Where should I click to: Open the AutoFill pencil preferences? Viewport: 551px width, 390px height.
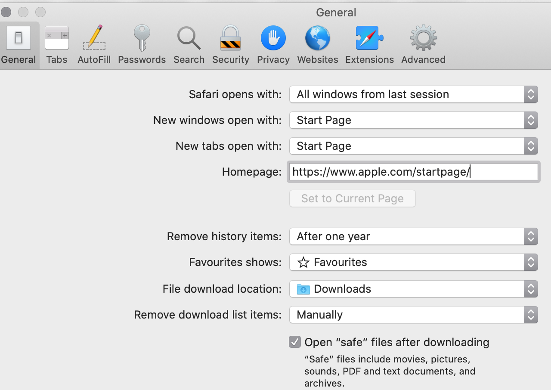click(94, 45)
